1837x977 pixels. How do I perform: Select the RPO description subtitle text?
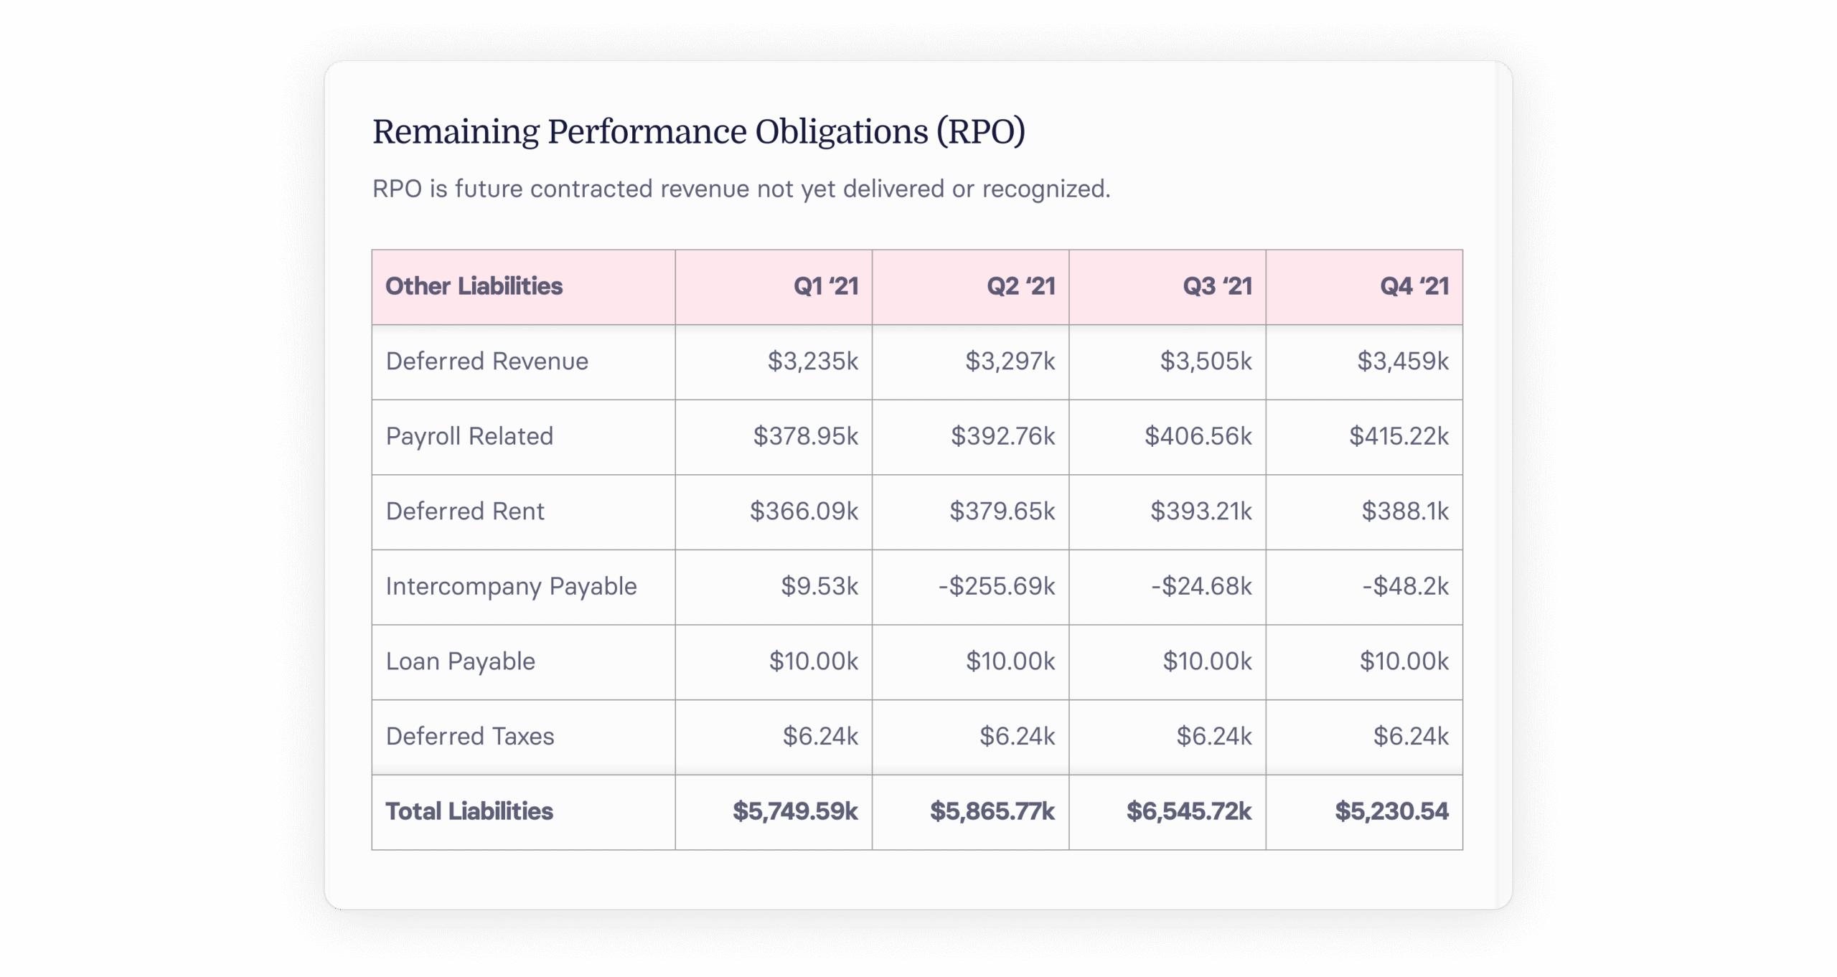tap(741, 189)
